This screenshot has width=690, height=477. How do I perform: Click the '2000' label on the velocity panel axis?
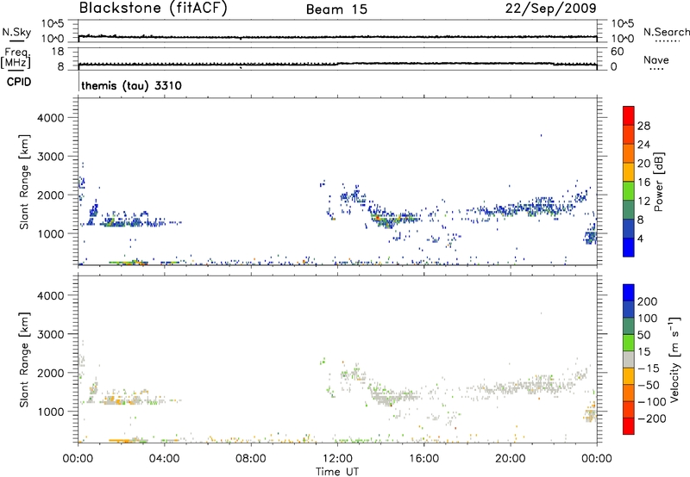pos(50,373)
